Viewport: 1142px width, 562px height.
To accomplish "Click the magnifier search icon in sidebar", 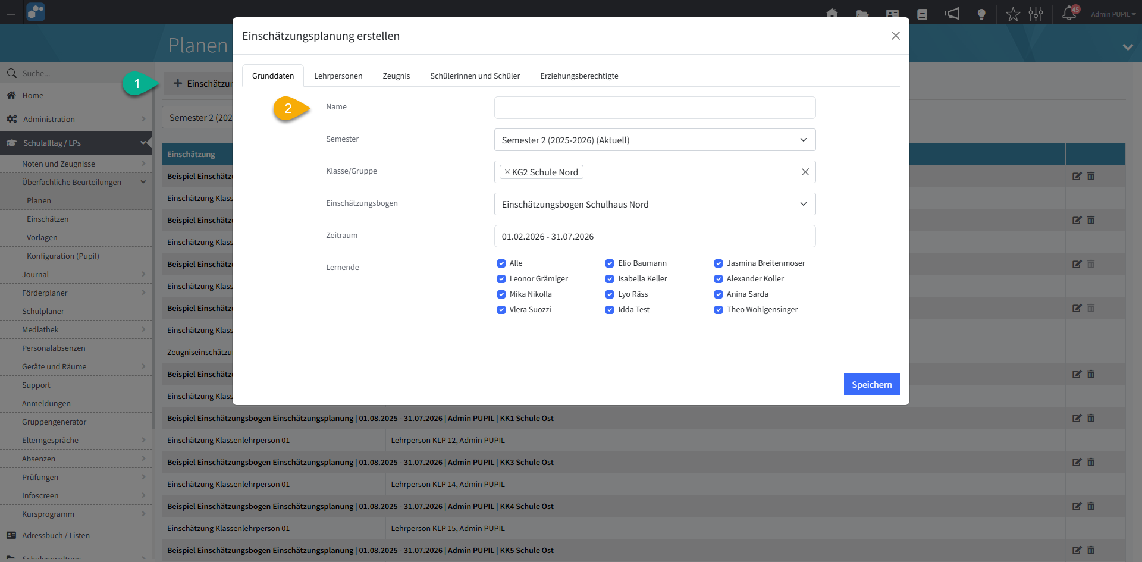I will [x=11, y=73].
